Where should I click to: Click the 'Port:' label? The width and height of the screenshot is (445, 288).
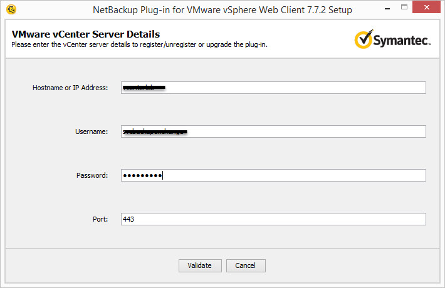[100, 219]
